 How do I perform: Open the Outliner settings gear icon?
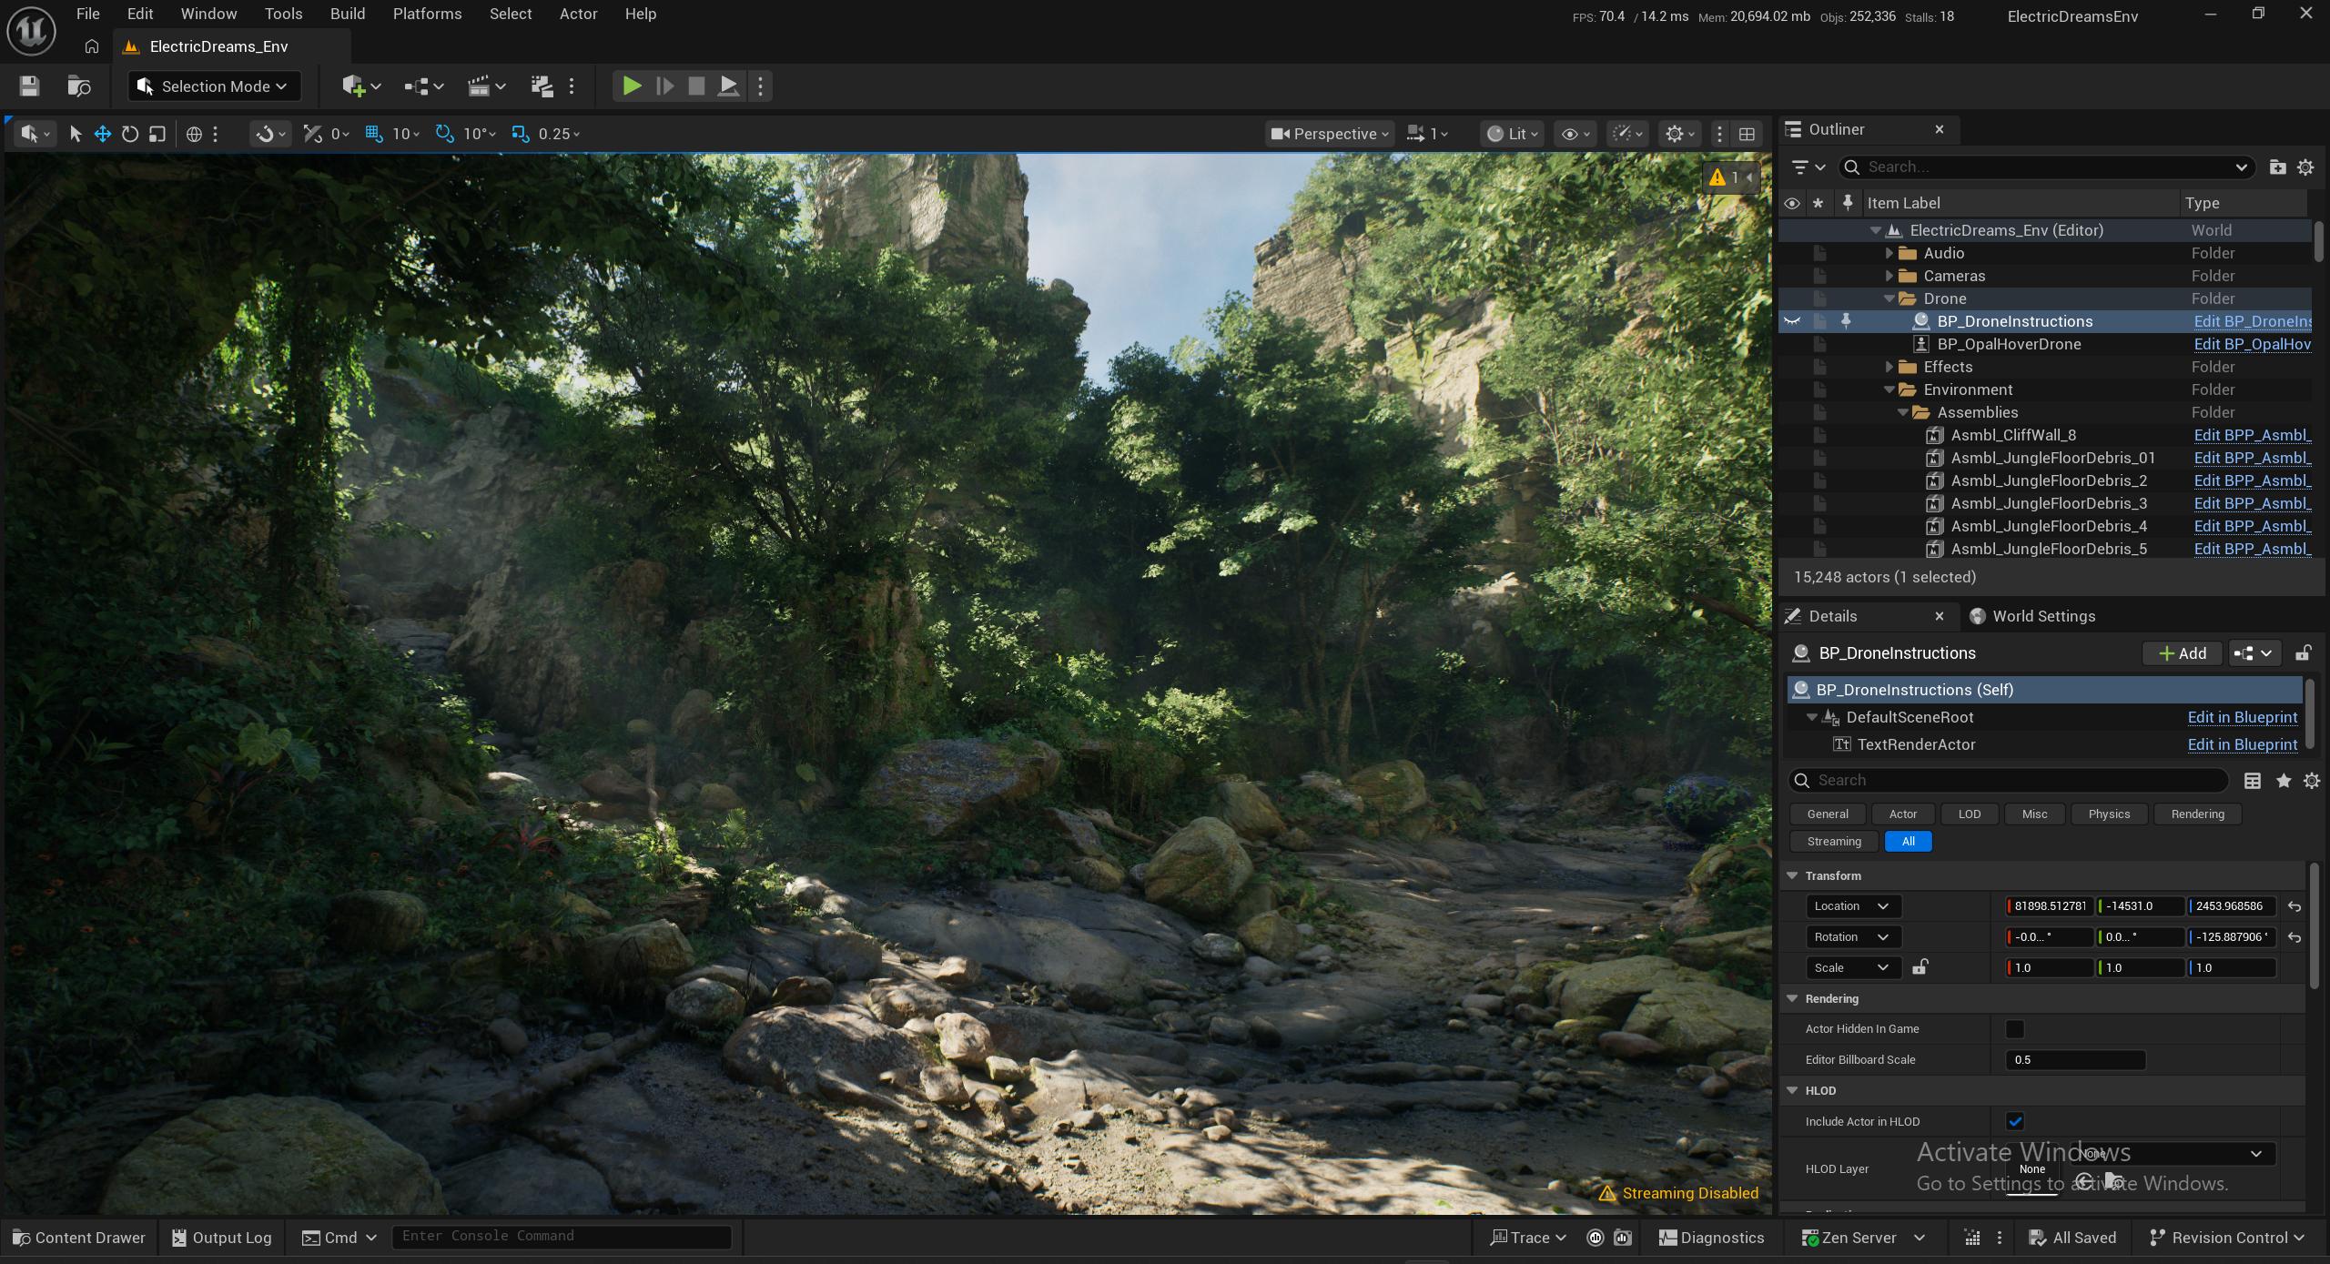[2305, 167]
